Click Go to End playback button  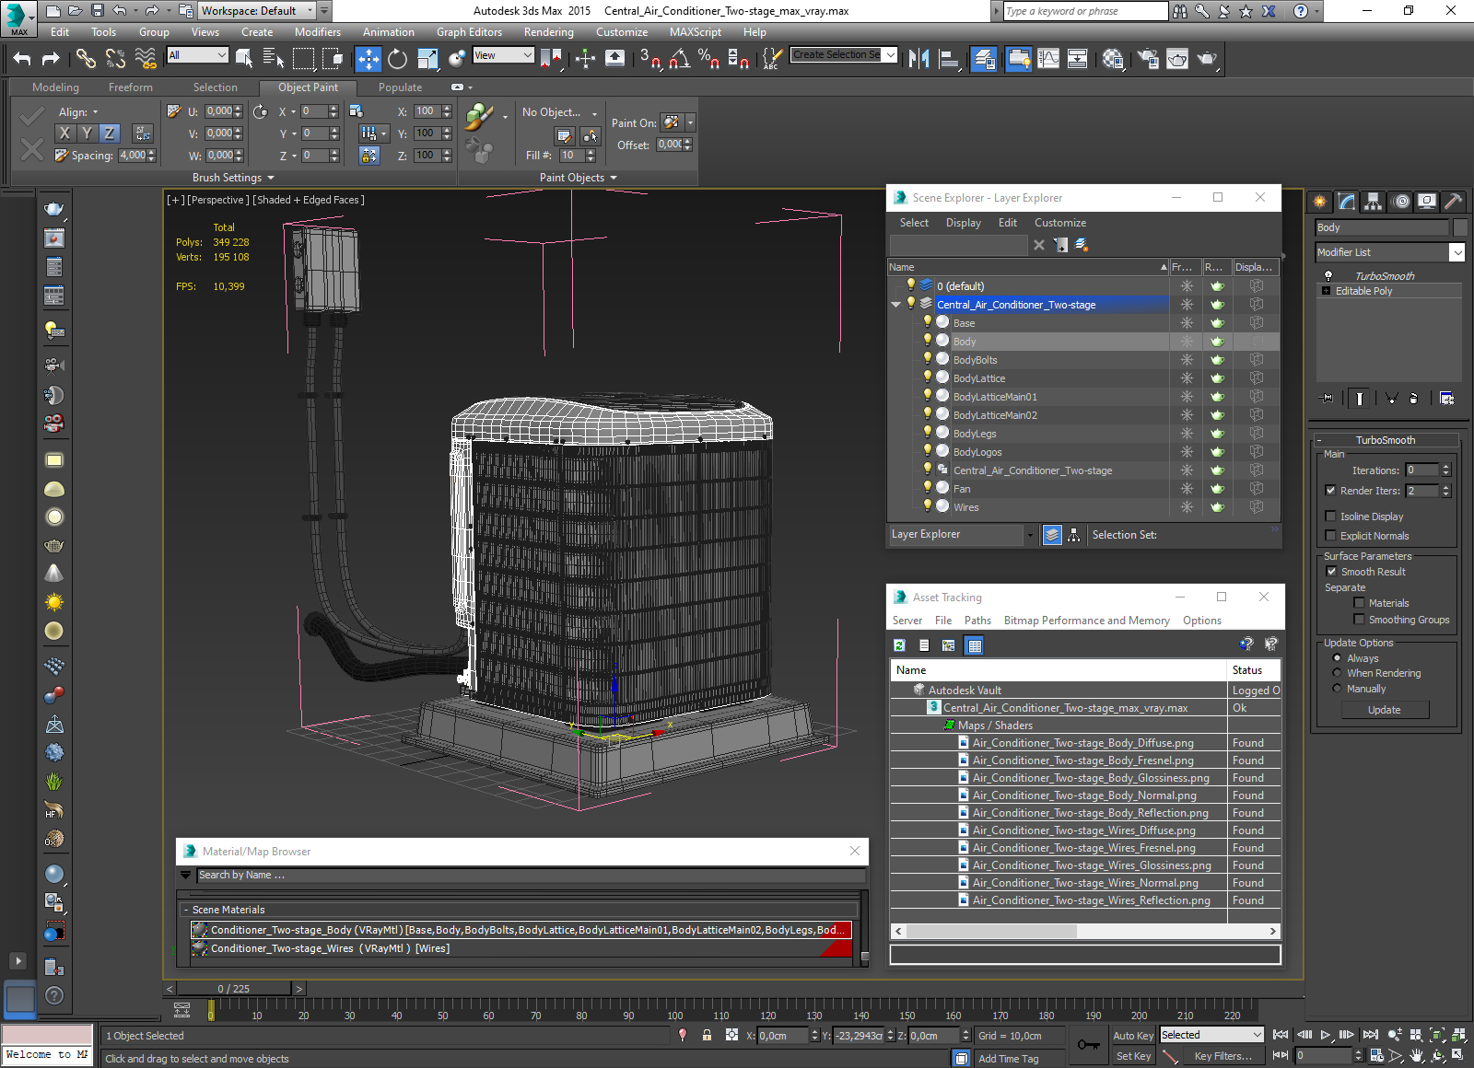click(1371, 1035)
